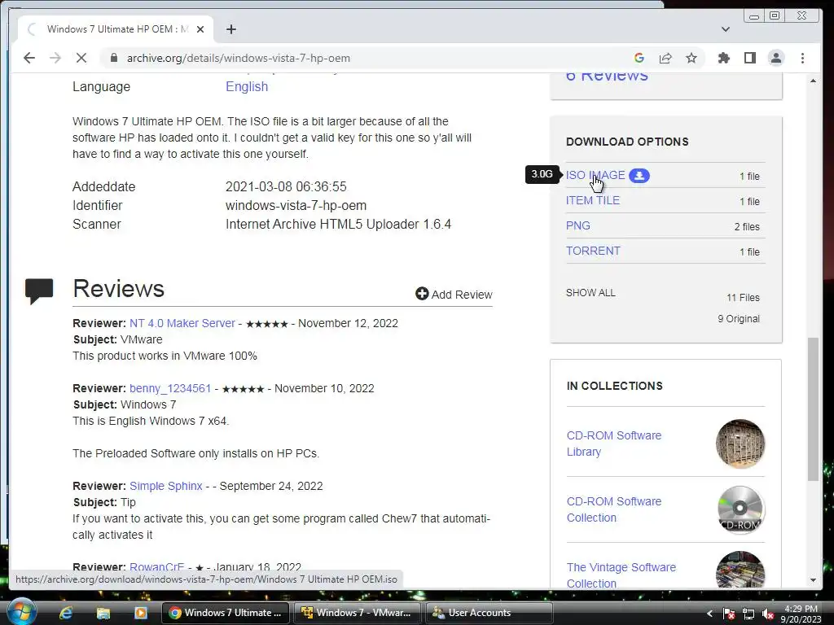Click the forward navigation arrow
Image resolution: width=834 pixels, height=625 pixels.
point(55,58)
